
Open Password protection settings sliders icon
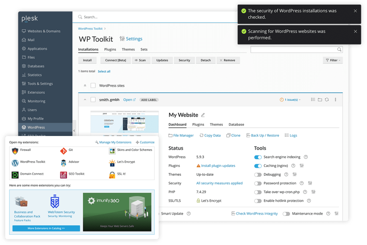310,183
